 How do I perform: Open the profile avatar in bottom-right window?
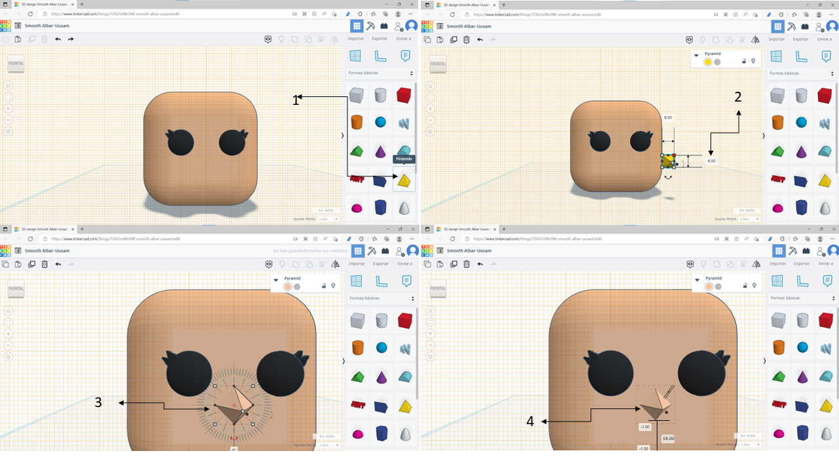click(833, 250)
